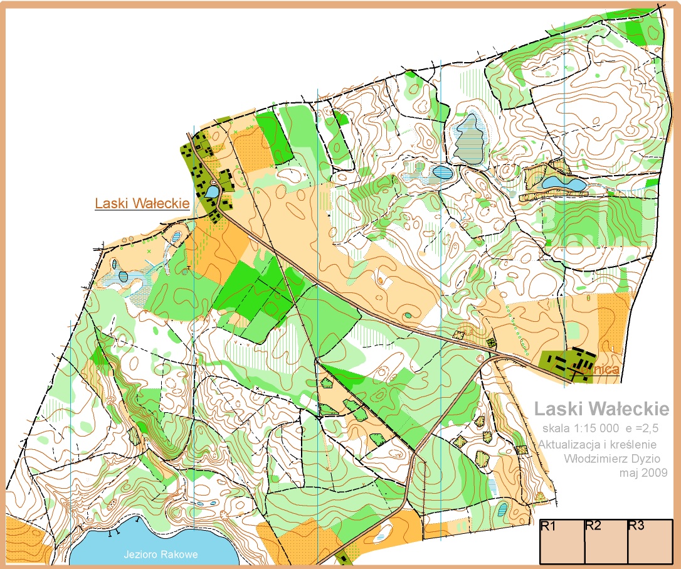Select the R3 box

(649, 542)
